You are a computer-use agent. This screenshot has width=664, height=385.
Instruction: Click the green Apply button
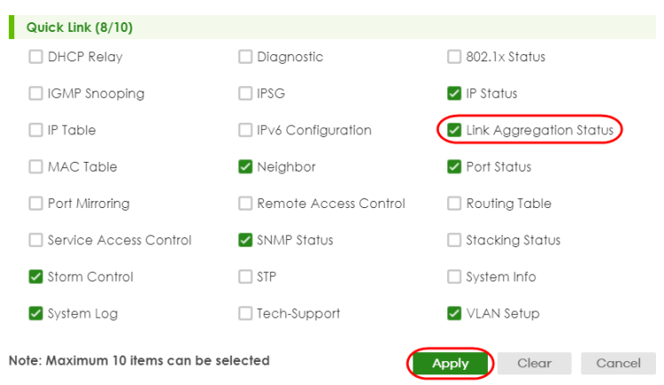click(450, 363)
